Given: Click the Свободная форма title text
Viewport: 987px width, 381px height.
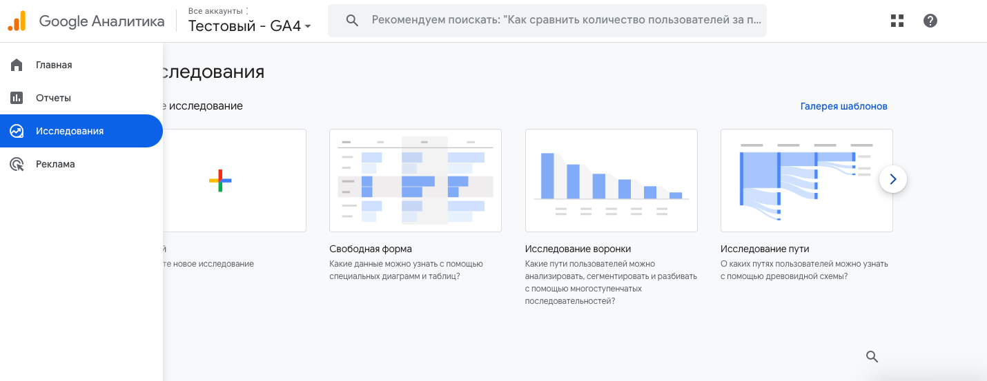Looking at the screenshot, I should point(371,249).
